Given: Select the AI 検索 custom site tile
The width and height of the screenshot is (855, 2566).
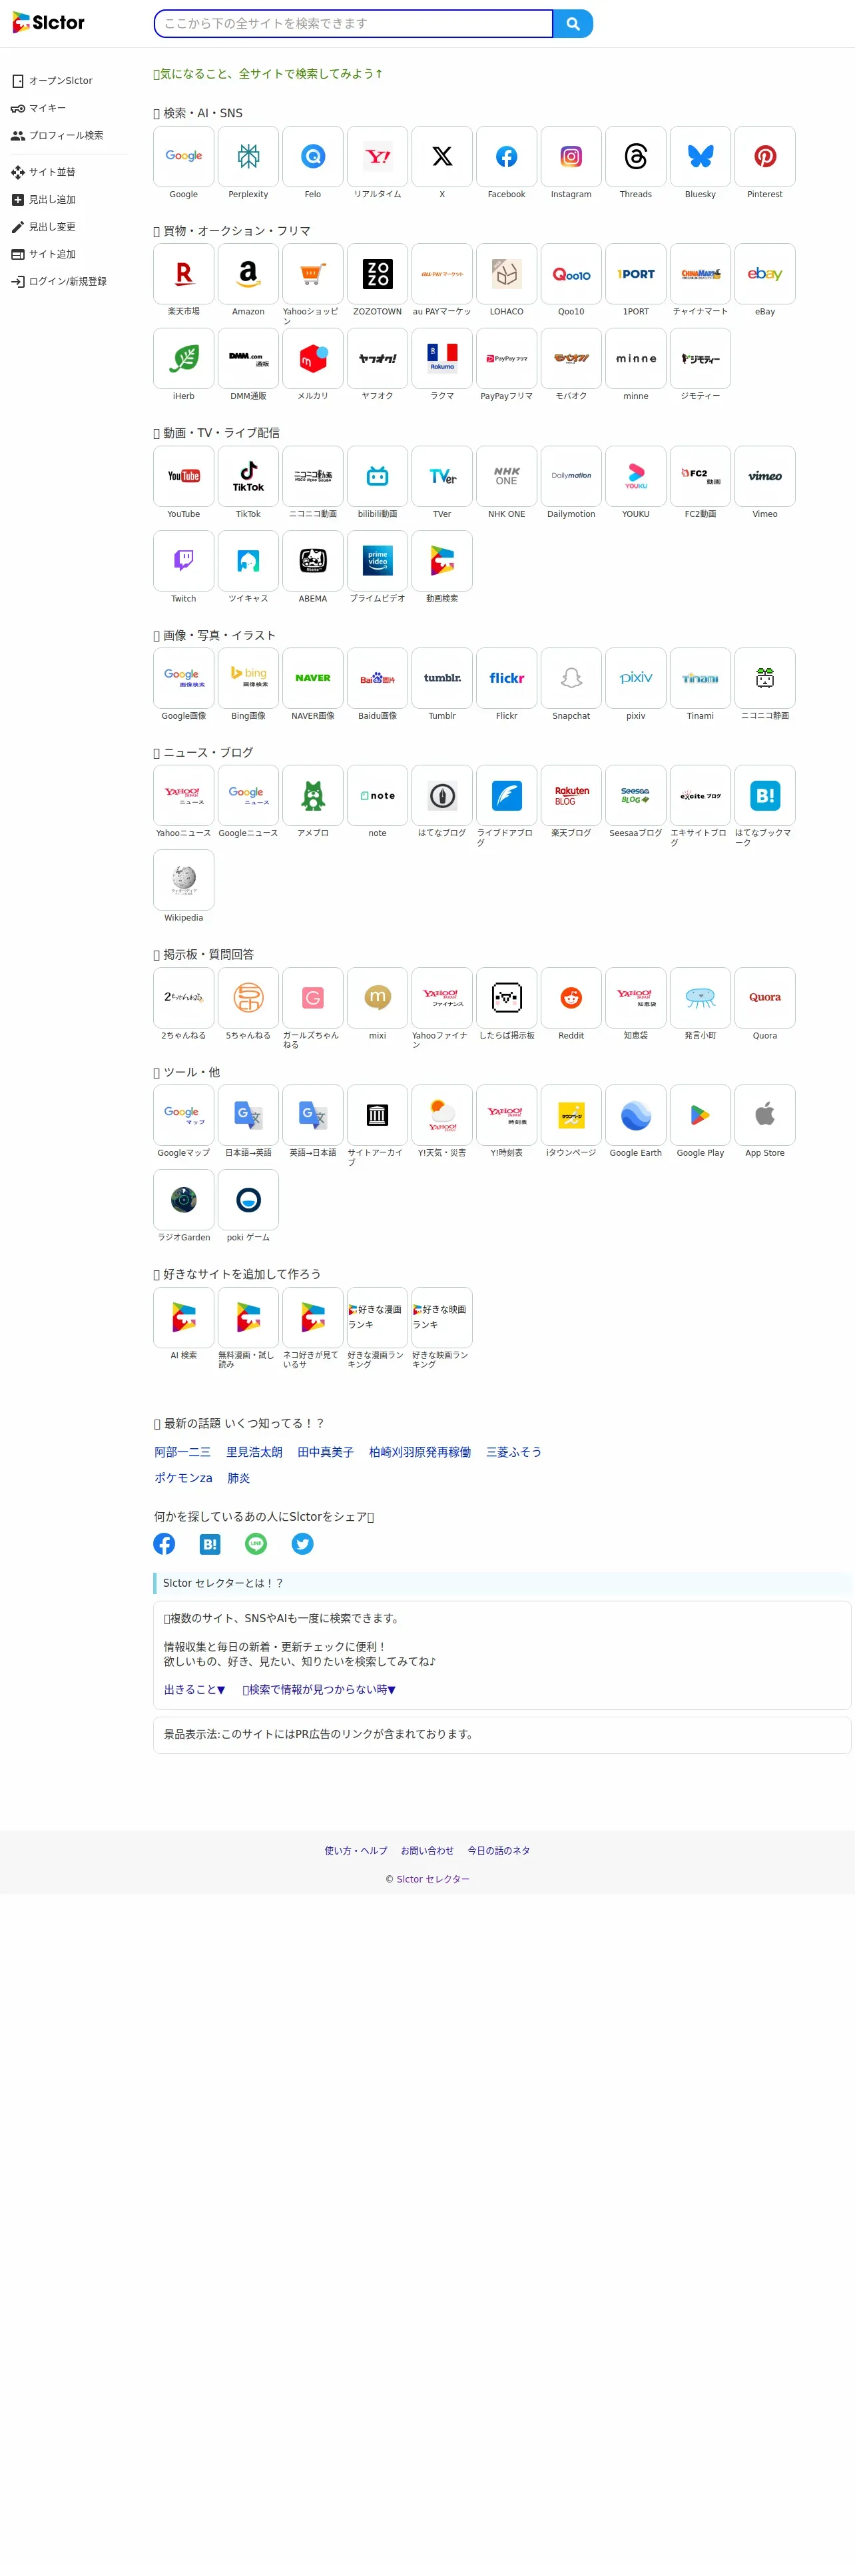Looking at the screenshot, I should [x=183, y=1318].
